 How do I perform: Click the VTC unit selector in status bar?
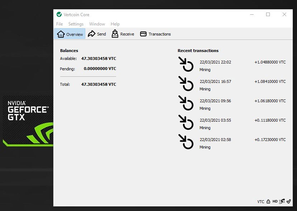[x=260, y=202]
